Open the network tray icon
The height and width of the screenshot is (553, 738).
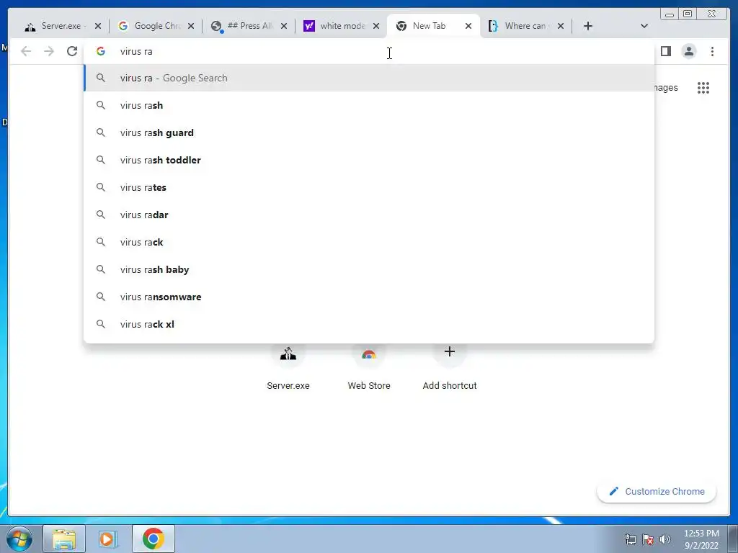pyautogui.click(x=630, y=539)
